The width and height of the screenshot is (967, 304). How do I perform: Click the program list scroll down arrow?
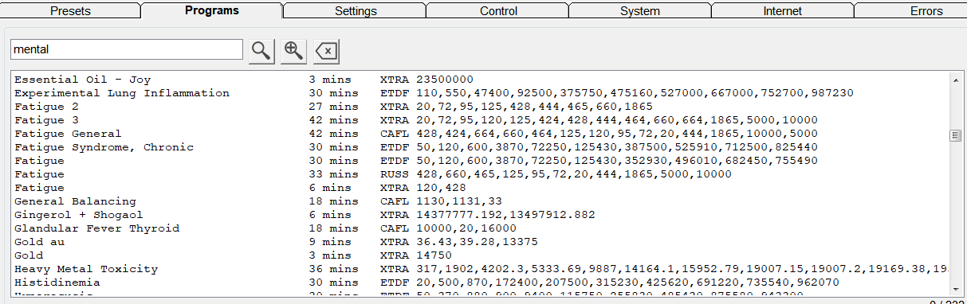pyautogui.click(x=957, y=289)
